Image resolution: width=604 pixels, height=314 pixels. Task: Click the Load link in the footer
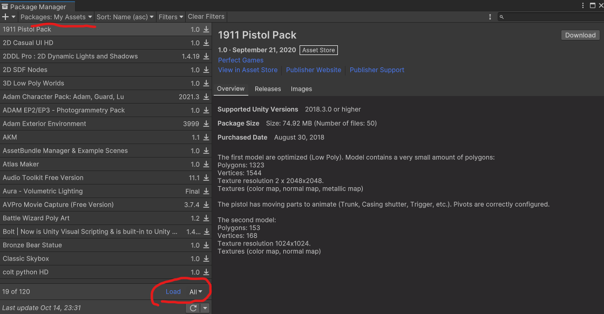click(173, 292)
